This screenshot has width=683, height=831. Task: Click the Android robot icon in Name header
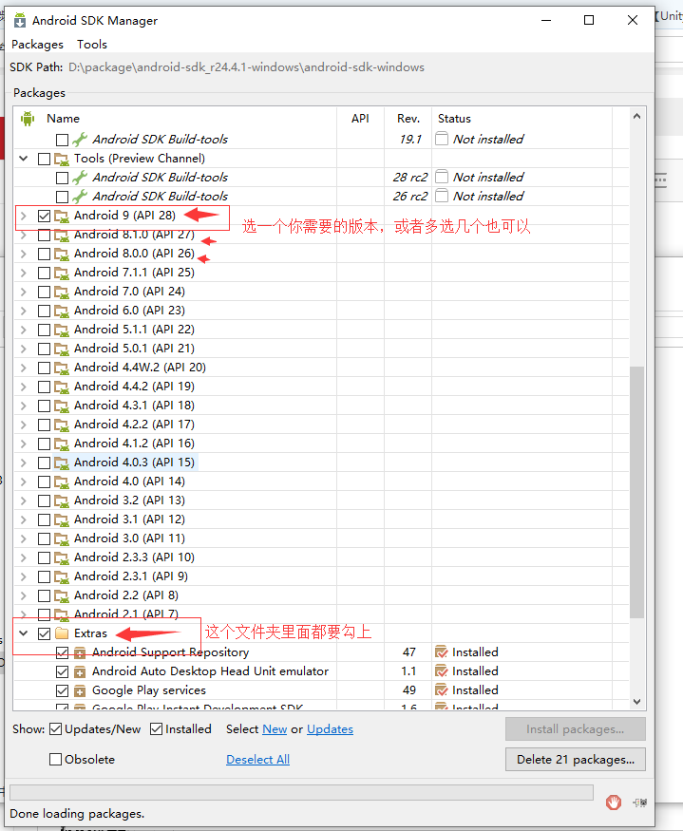point(28,118)
